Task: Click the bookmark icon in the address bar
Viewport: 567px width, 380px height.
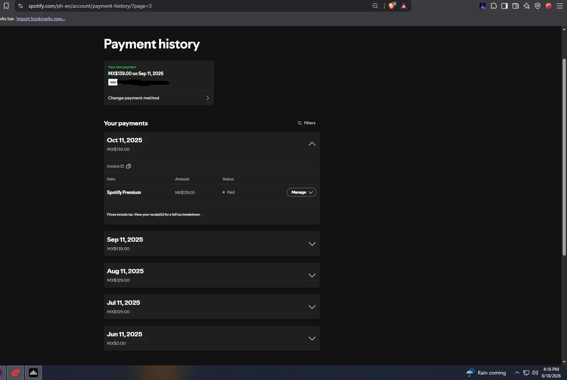Action: tap(6, 6)
